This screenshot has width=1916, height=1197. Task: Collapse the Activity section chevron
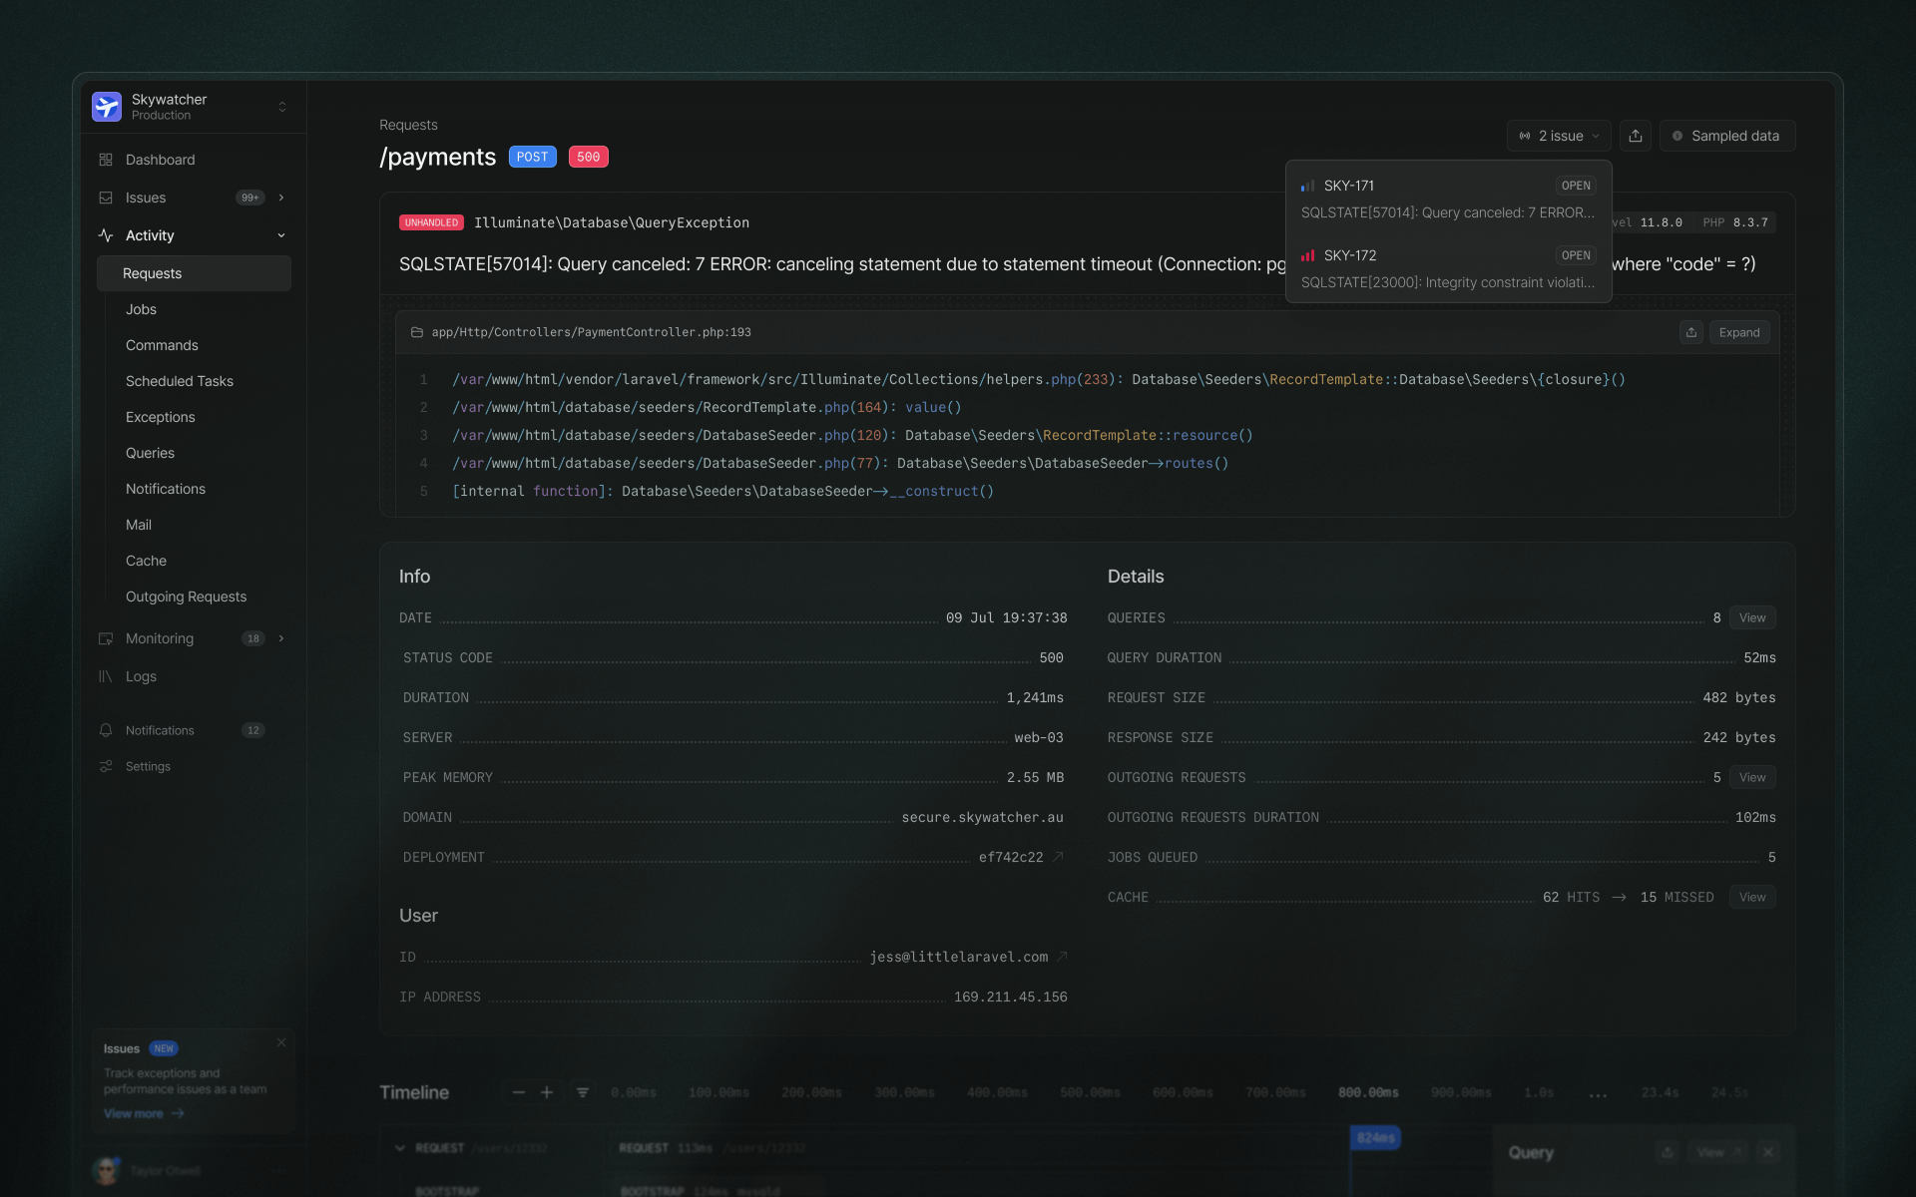(x=281, y=235)
